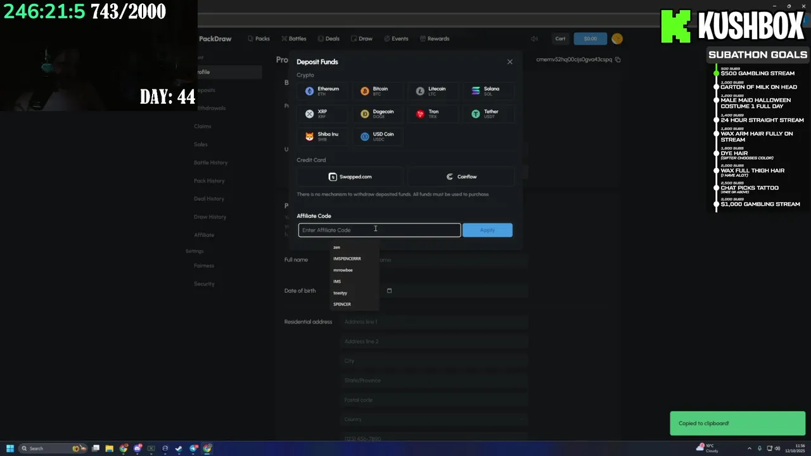Click the City field

[435, 361]
